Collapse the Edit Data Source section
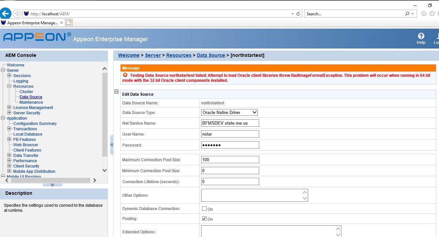The height and width of the screenshot is (237, 439). pyautogui.click(x=117, y=92)
